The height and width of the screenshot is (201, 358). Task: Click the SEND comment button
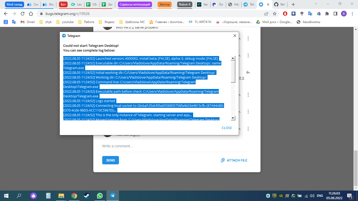pos(111,160)
